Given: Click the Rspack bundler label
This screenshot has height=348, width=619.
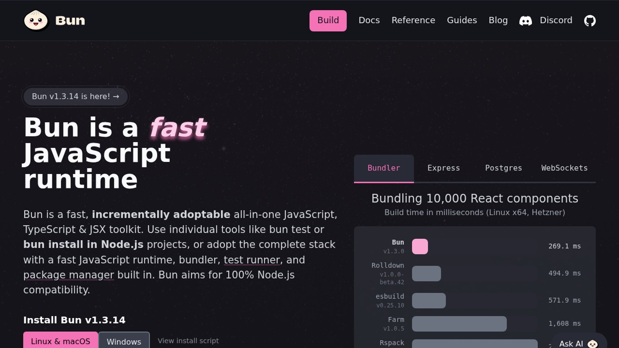Looking at the screenshot, I should click(392, 343).
